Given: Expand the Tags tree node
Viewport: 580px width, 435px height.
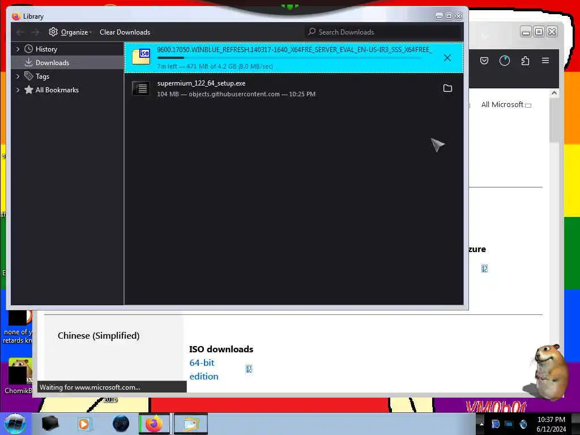Looking at the screenshot, I should [18, 76].
